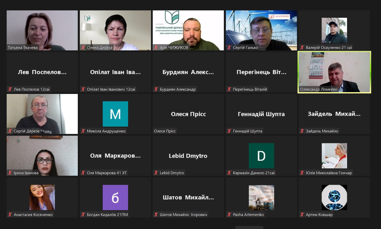Select the muted mic icon for Сергій Галько
Image resolution: width=381 pixels, height=229 pixels.
point(229,47)
